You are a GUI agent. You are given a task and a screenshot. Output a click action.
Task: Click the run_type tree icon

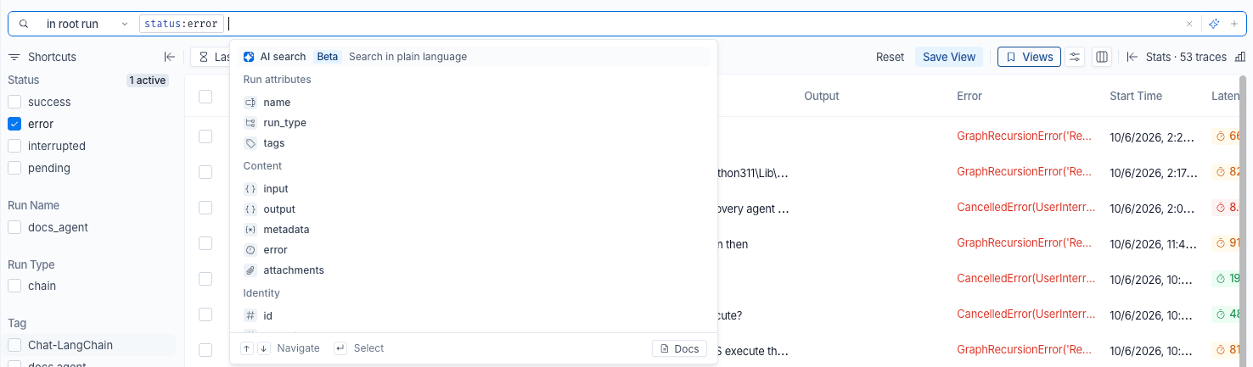pyautogui.click(x=250, y=123)
